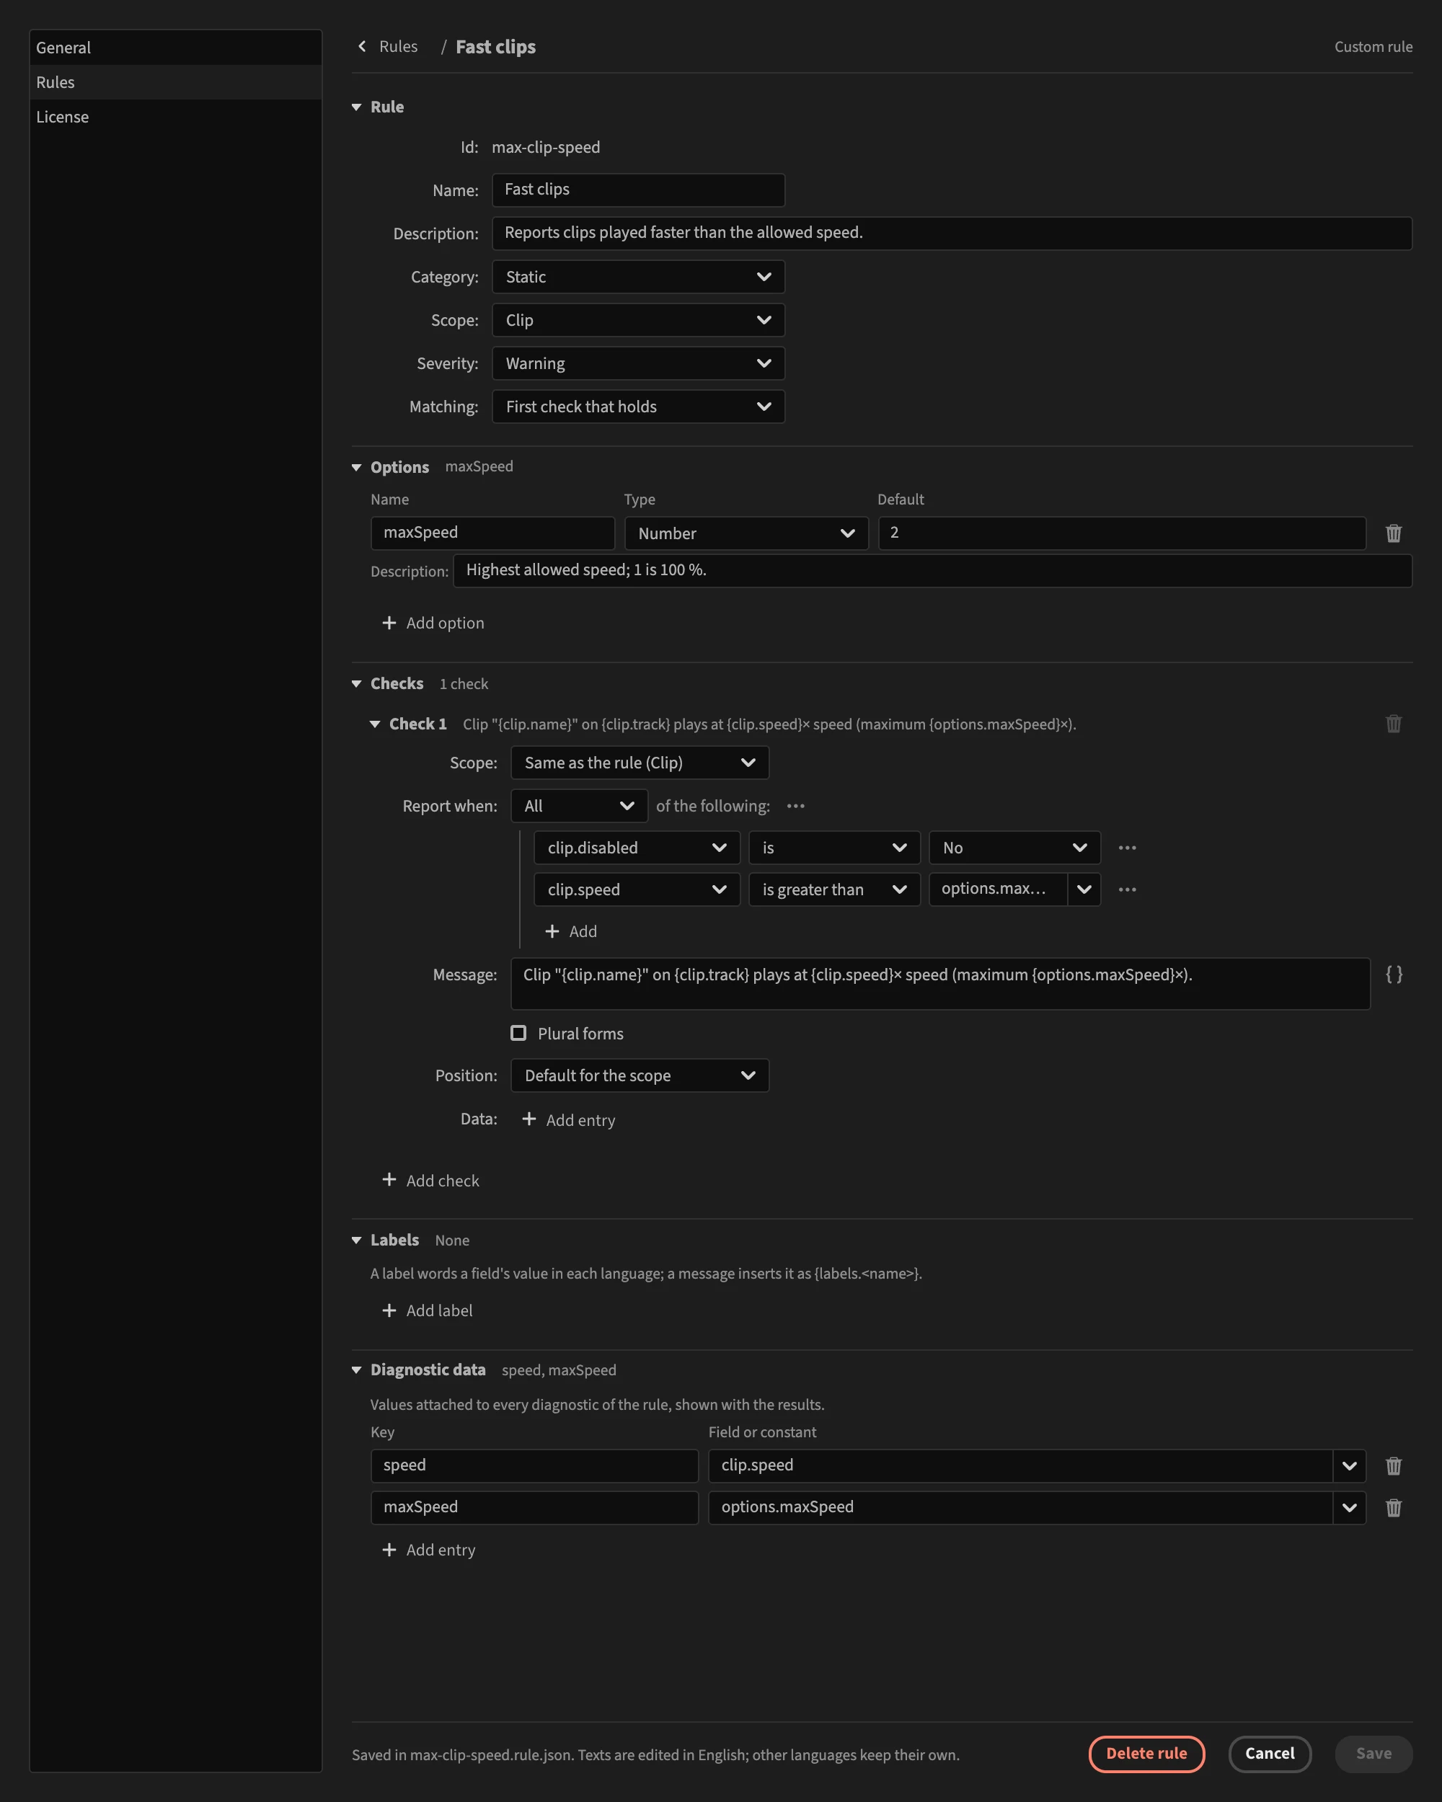
Task: Delete Check 1 using its trash icon
Action: [1393, 724]
